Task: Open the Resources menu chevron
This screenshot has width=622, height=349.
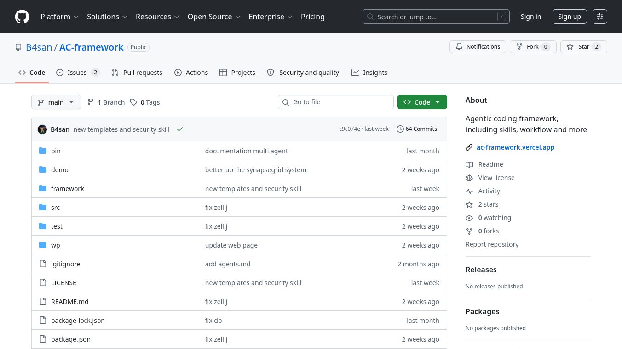Action: tap(176, 17)
